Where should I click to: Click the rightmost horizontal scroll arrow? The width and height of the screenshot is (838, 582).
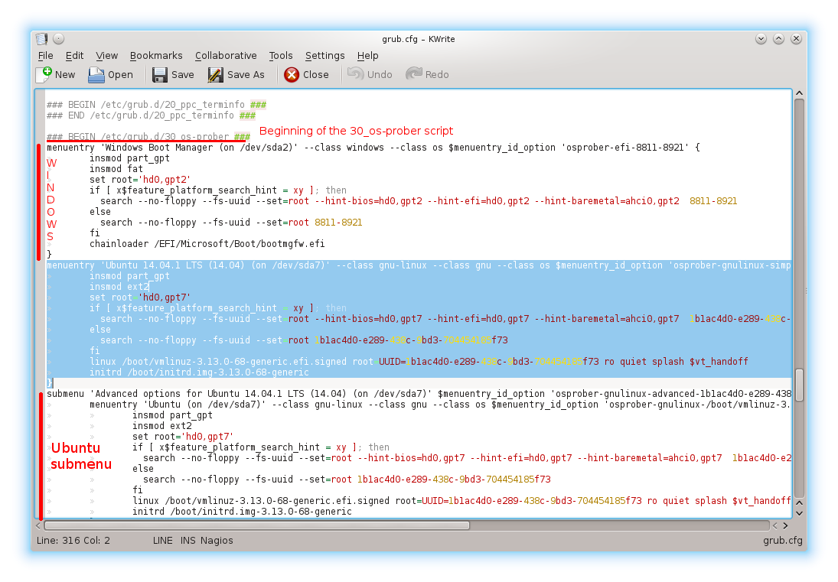pos(786,525)
